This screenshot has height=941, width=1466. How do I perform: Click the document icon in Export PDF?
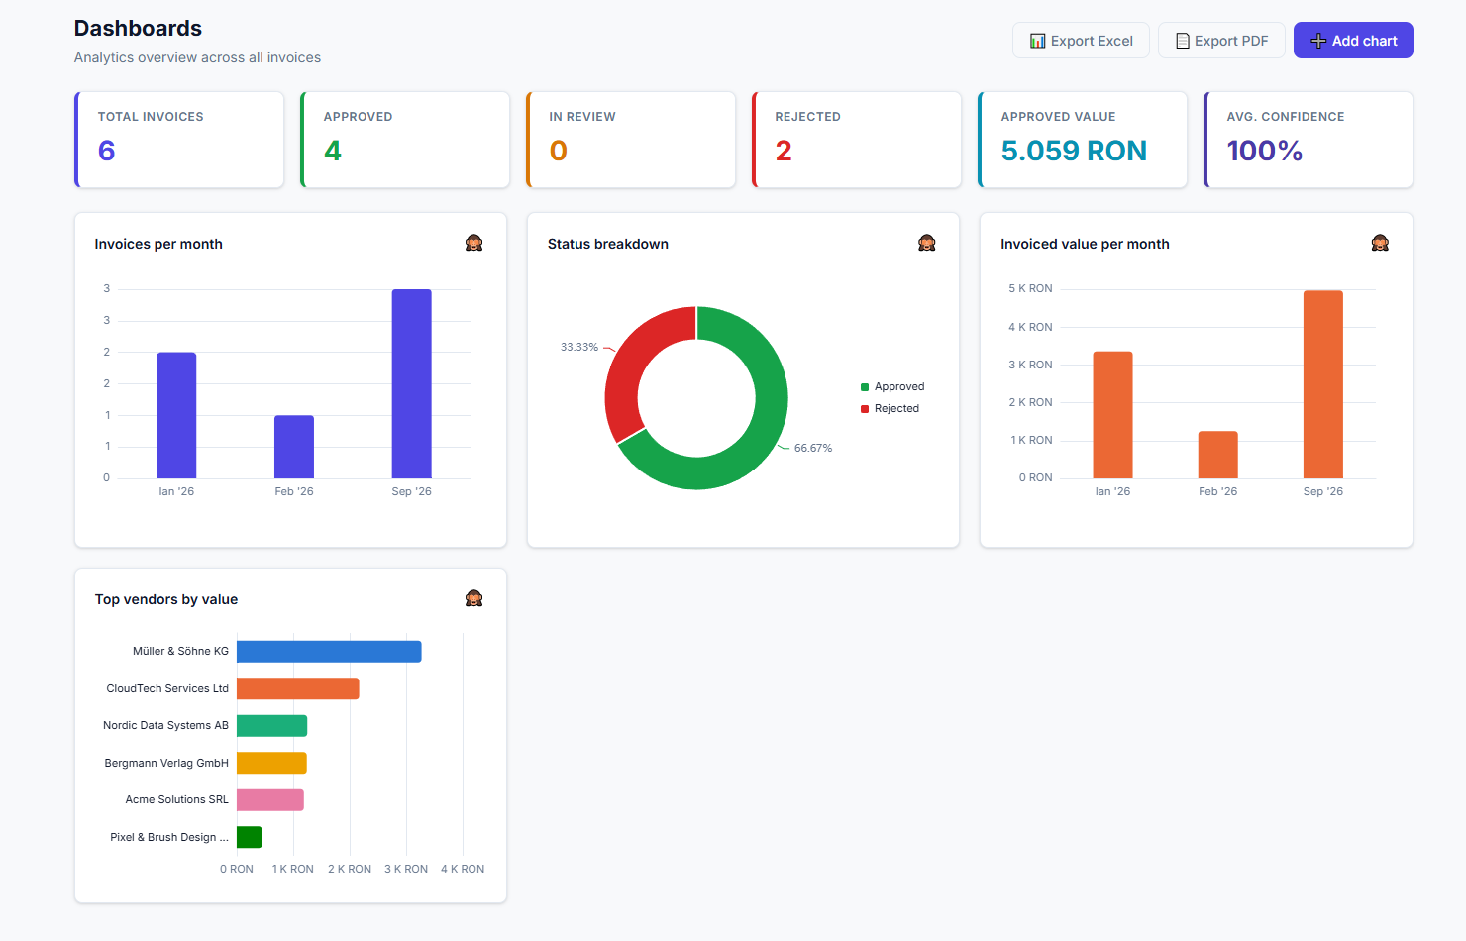1182,41
